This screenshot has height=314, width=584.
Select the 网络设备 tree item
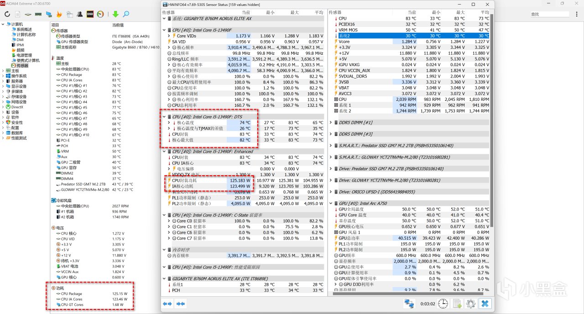(x=16, y=102)
